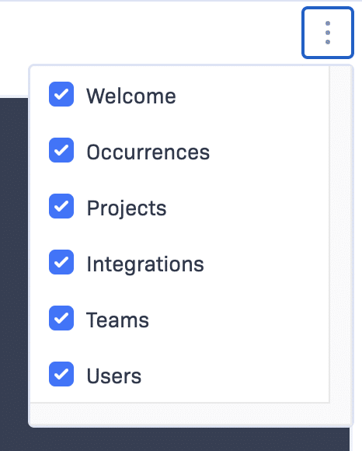Open the three-dot kebab menu button

pyautogui.click(x=328, y=33)
